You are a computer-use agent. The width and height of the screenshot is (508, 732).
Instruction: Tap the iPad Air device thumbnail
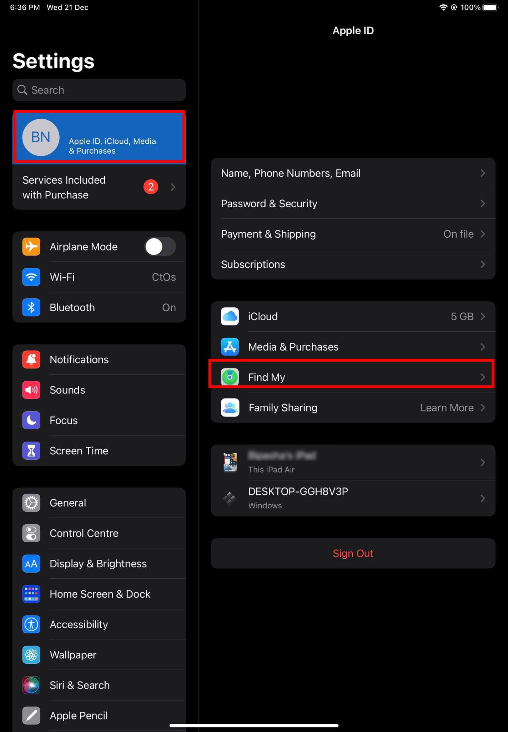coord(230,462)
